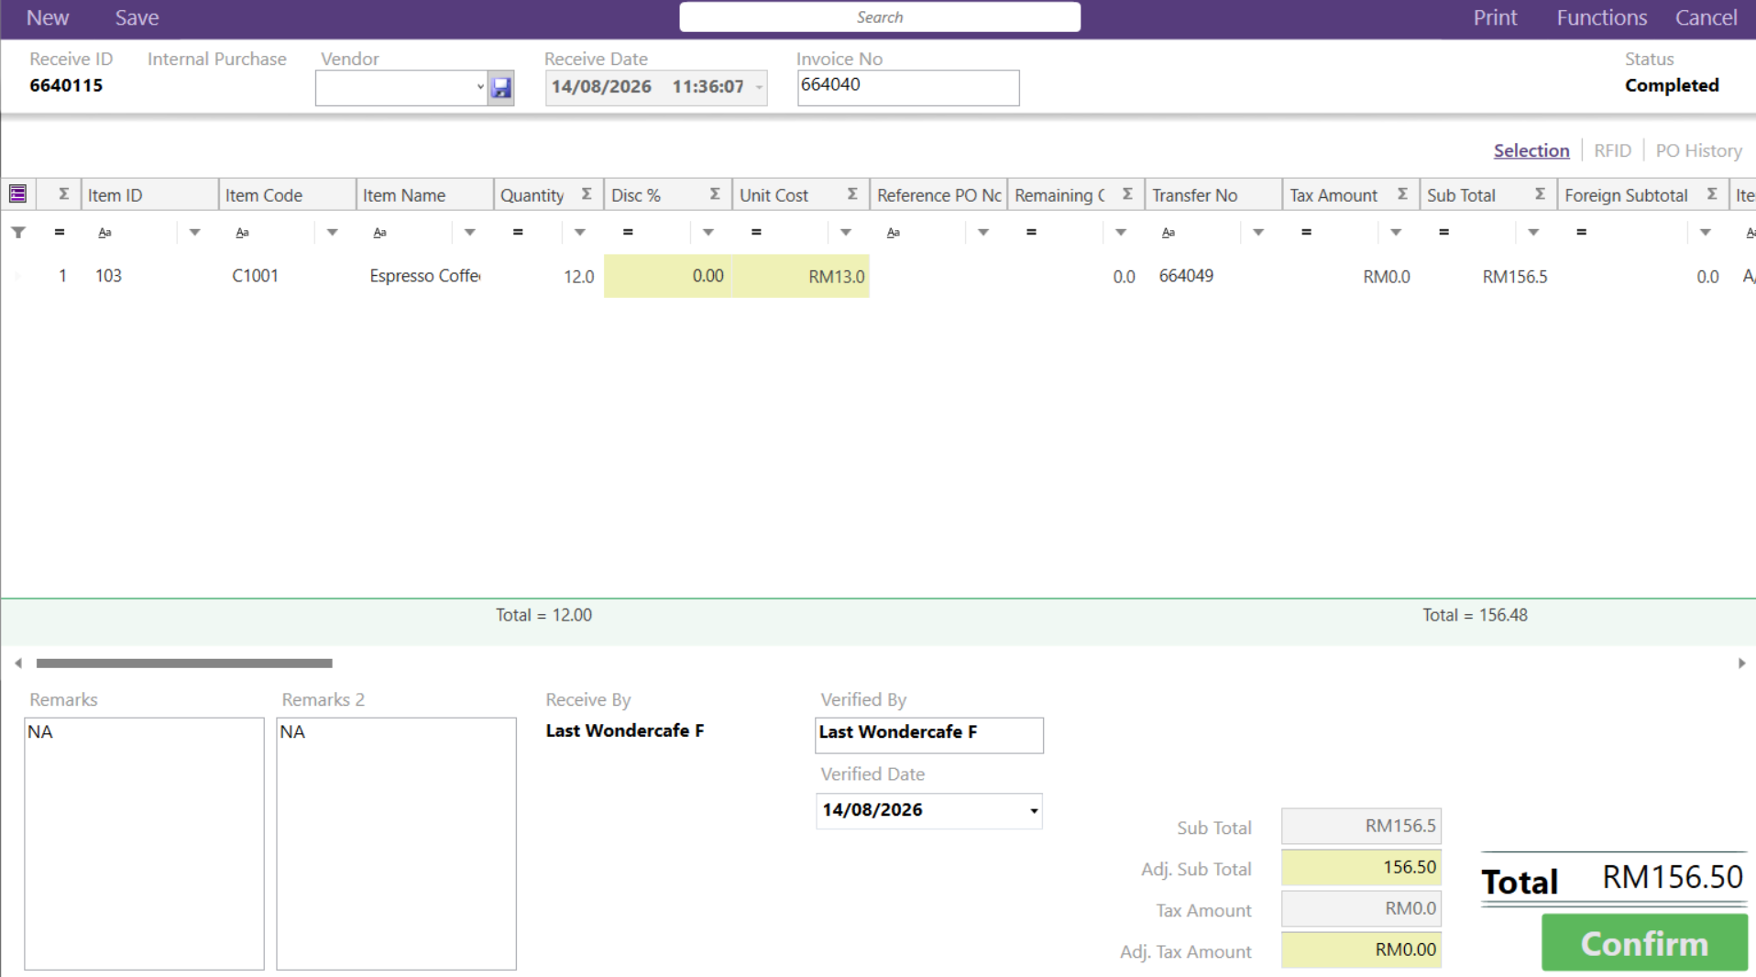The image size is (1756, 977).
Task: Click the Search box
Action: pos(880,17)
